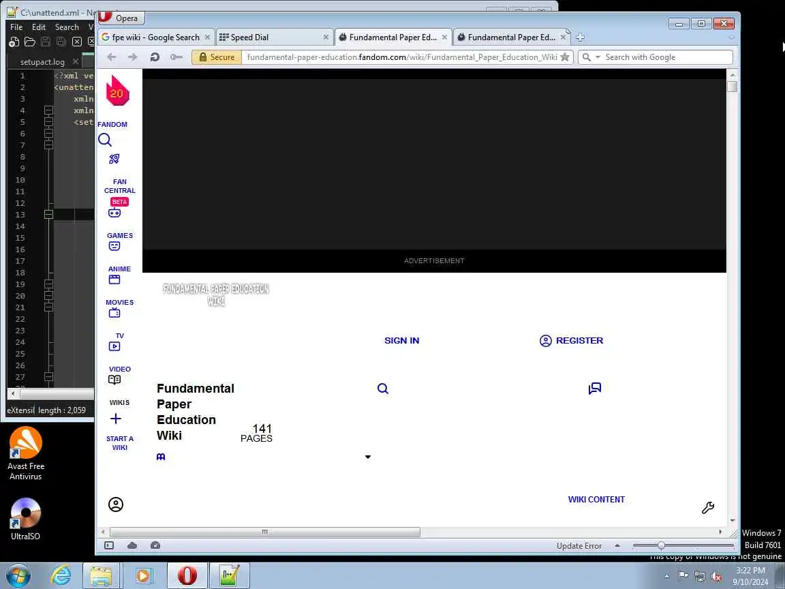The image size is (785, 589).
Task: Click the password key icon
Action: click(x=176, y=57)
